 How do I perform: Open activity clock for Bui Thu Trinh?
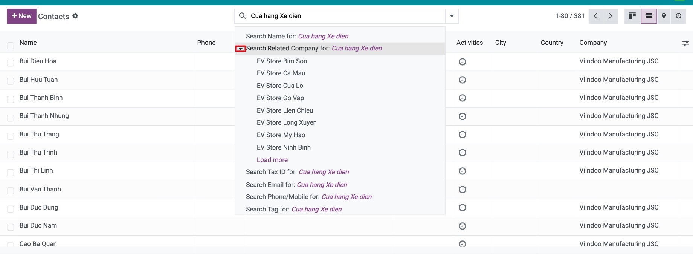pyautogui.click(x=463, y=153)
